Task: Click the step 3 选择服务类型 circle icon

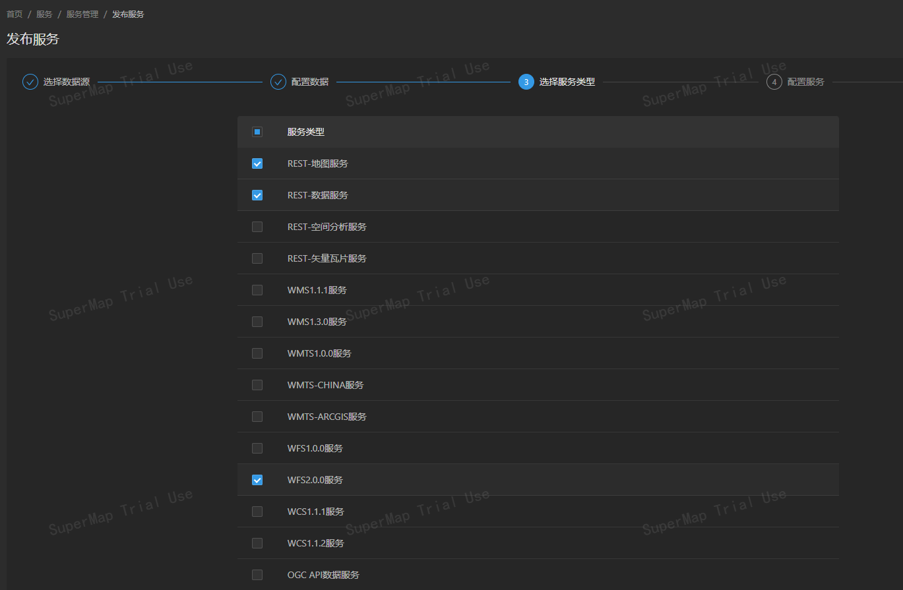Action: tap(526, 82)
